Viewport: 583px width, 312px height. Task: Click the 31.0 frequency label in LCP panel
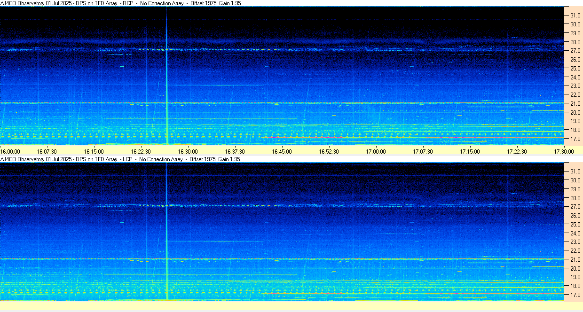point(575,172)
